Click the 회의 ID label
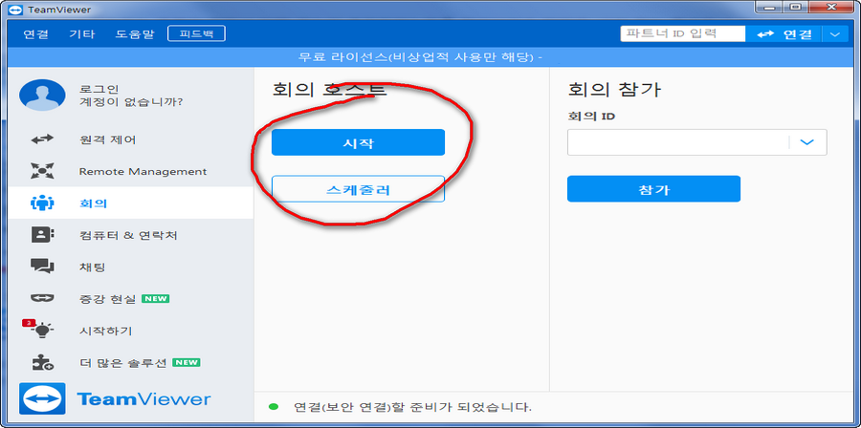 pos(591,117)
